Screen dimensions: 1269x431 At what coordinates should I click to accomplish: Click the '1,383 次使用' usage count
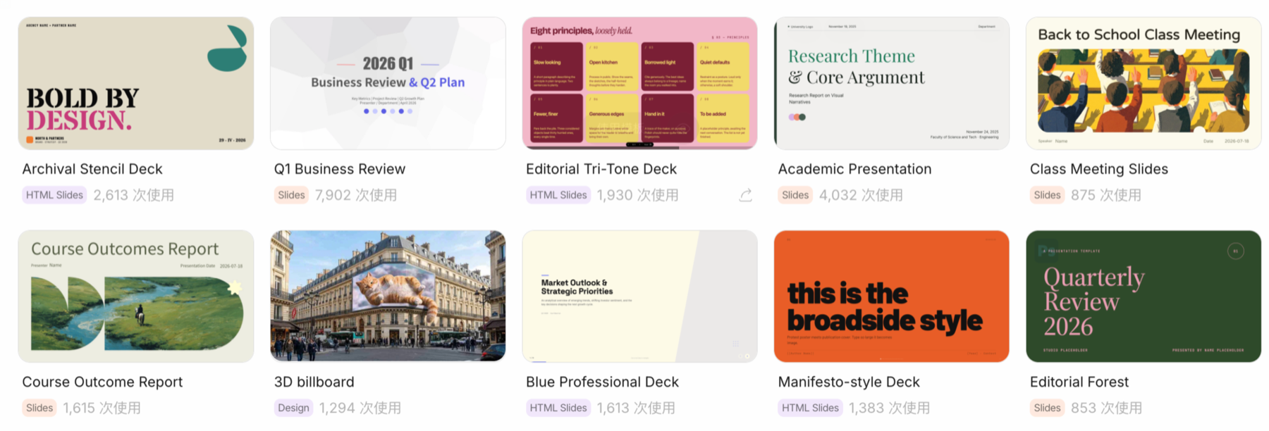pyautogui.click(x=890, y=408)
